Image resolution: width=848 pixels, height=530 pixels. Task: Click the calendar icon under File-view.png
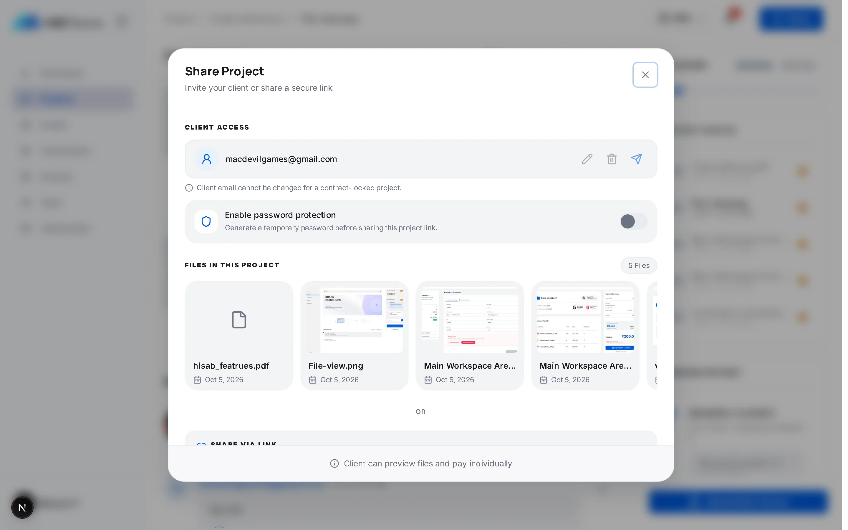(x=313, y=380)
